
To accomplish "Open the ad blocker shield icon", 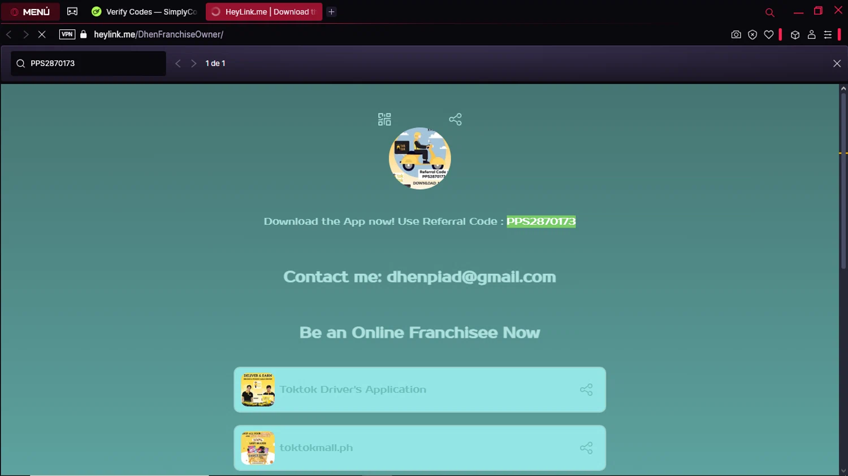I will 752,34.
